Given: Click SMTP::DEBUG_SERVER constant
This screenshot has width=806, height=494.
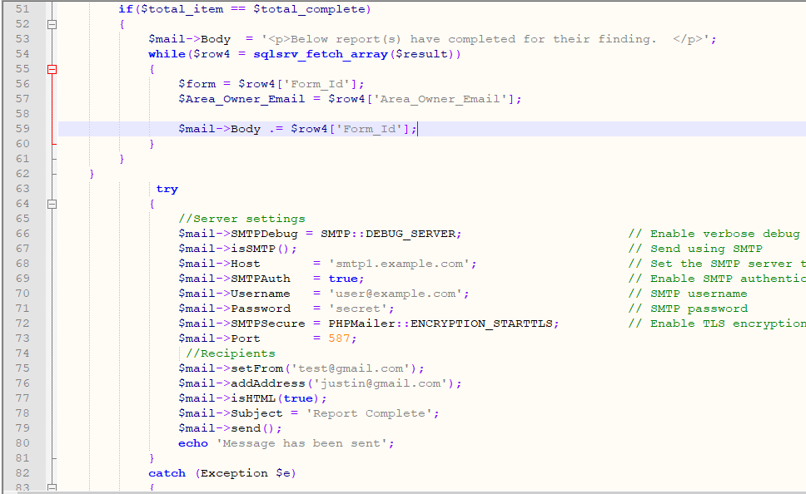Looking at the screenshot, I should [x=388, y=234].
